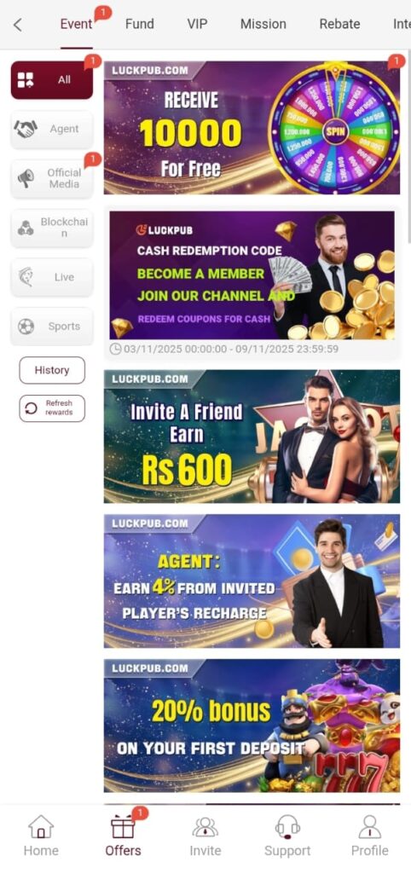Open the Home tab icon
The image size is (411, 873).
[41, 827]
